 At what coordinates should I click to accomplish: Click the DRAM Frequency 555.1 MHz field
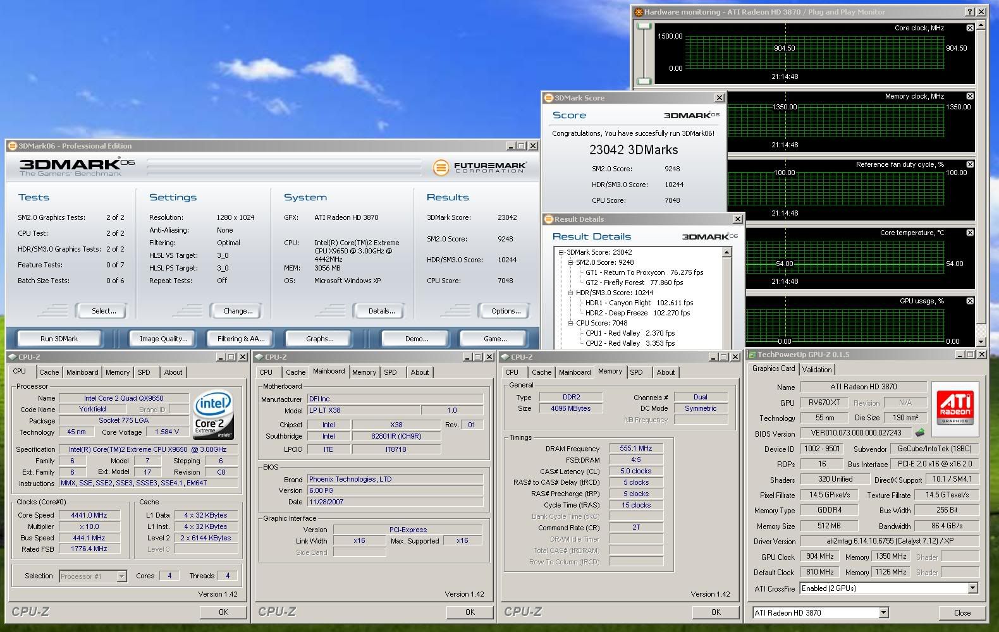pos(636,448)
